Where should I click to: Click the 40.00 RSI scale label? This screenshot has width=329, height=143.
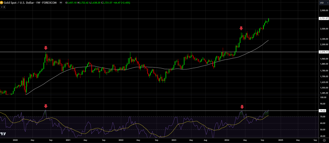coord(322,136)
